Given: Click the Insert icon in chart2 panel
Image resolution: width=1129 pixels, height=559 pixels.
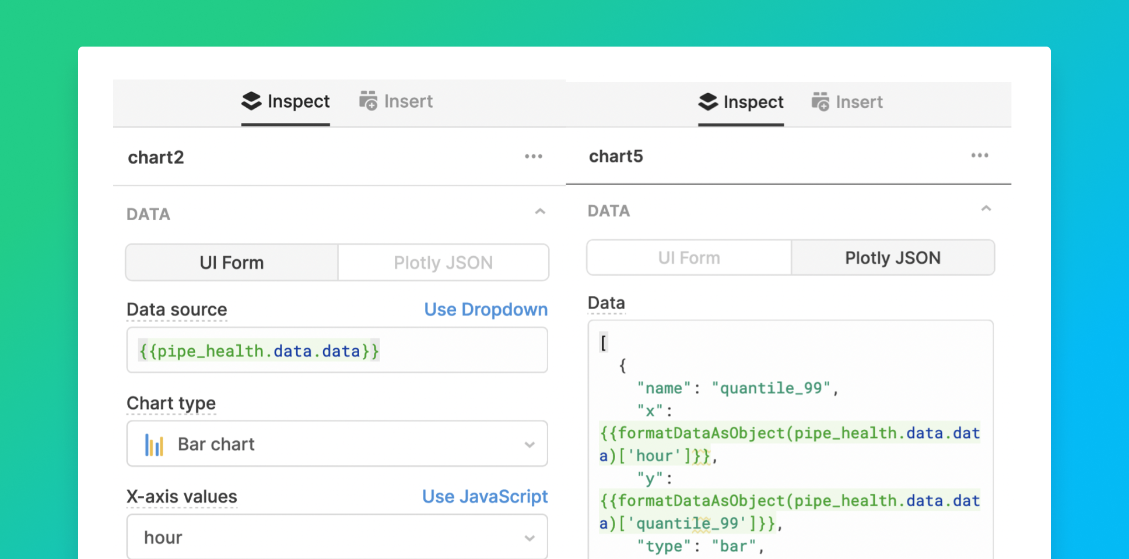Looking at the screenshot, I should click(368, 101).
